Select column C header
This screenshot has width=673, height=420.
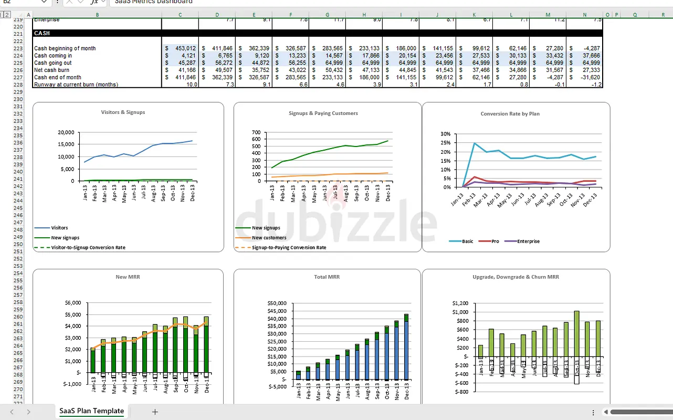coord(180,15)
